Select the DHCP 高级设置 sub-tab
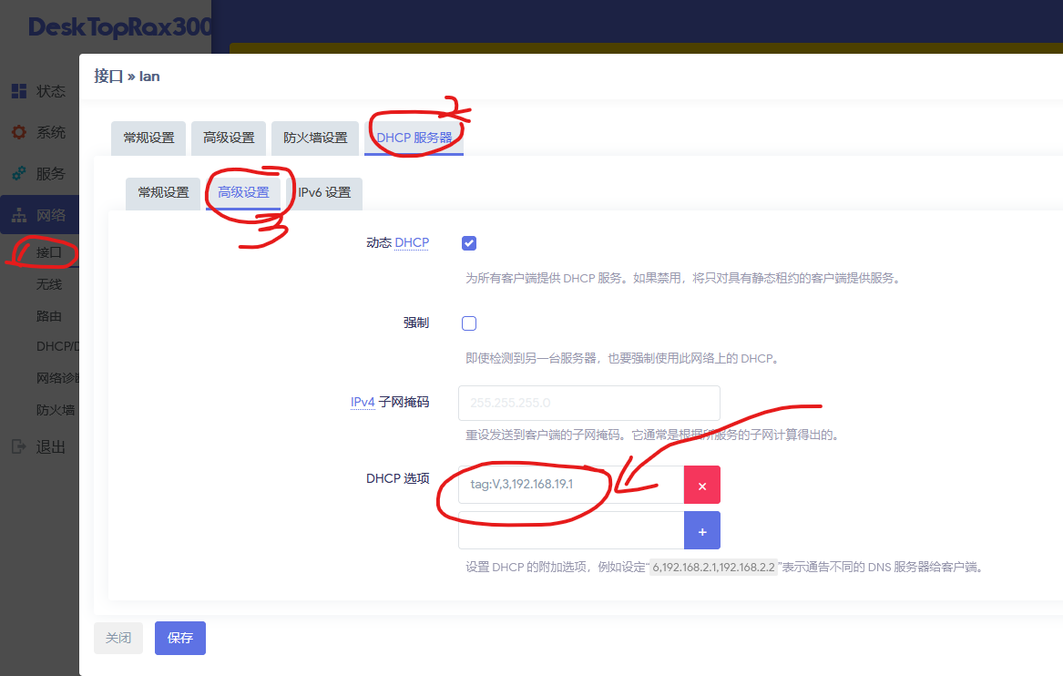The width and height of the screenshot is (1063, 676). pos(243,192)
